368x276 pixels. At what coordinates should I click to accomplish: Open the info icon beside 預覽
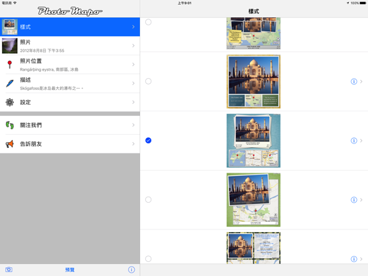tap(131, 269)
